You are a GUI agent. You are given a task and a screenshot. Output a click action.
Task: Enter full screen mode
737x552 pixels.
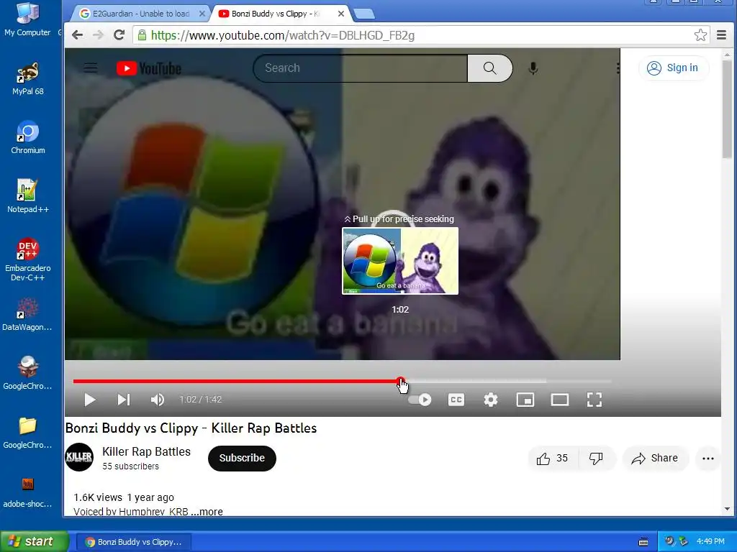[x=594, y=400]
